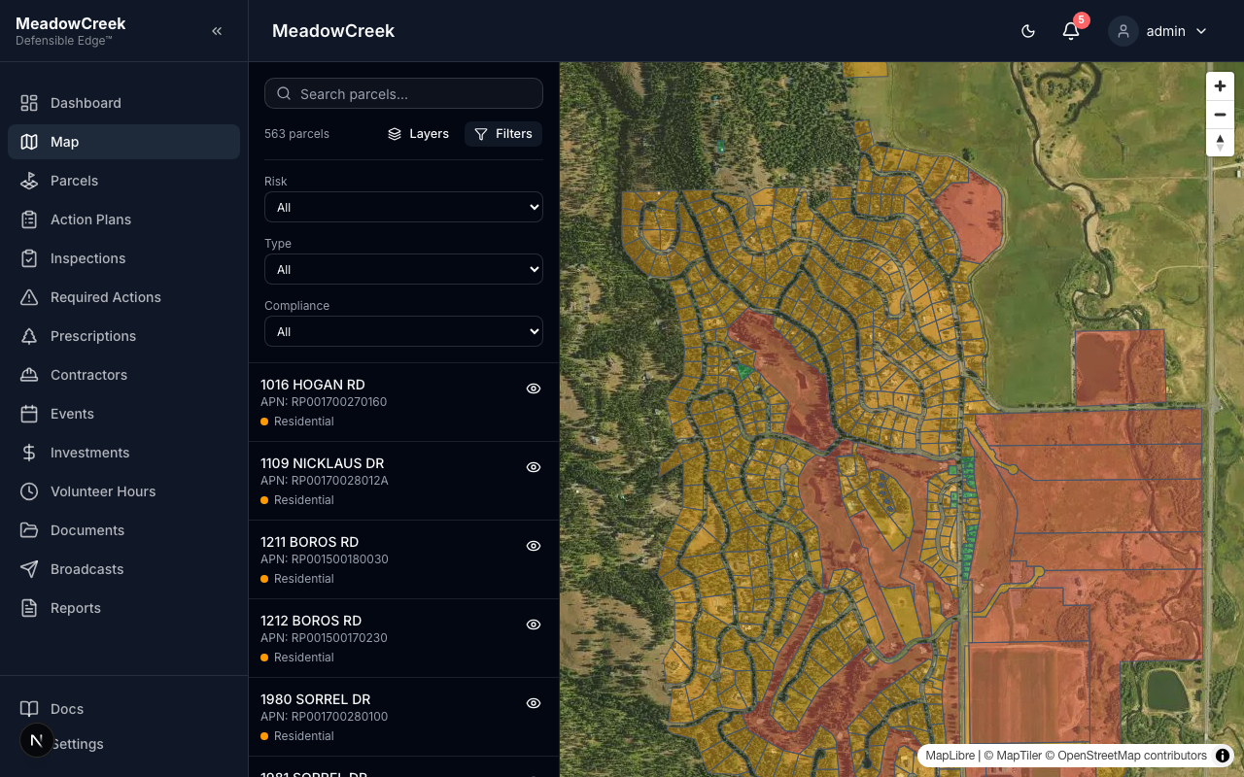Click the Contractors hard-hat icon
Viewport: 1244px width, 777px height.
[29, 375]
